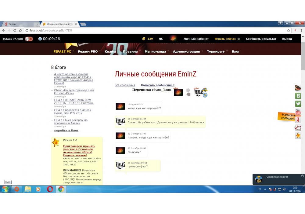305x214 pixels.
Task: Expand the Режим PRO dropdown menu
Action: tap(89, 52)
